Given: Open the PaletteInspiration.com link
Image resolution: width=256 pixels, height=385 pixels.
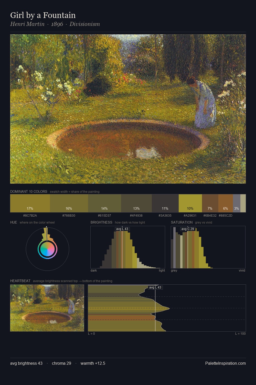Looking at the screenshot, I should [226, 363].
